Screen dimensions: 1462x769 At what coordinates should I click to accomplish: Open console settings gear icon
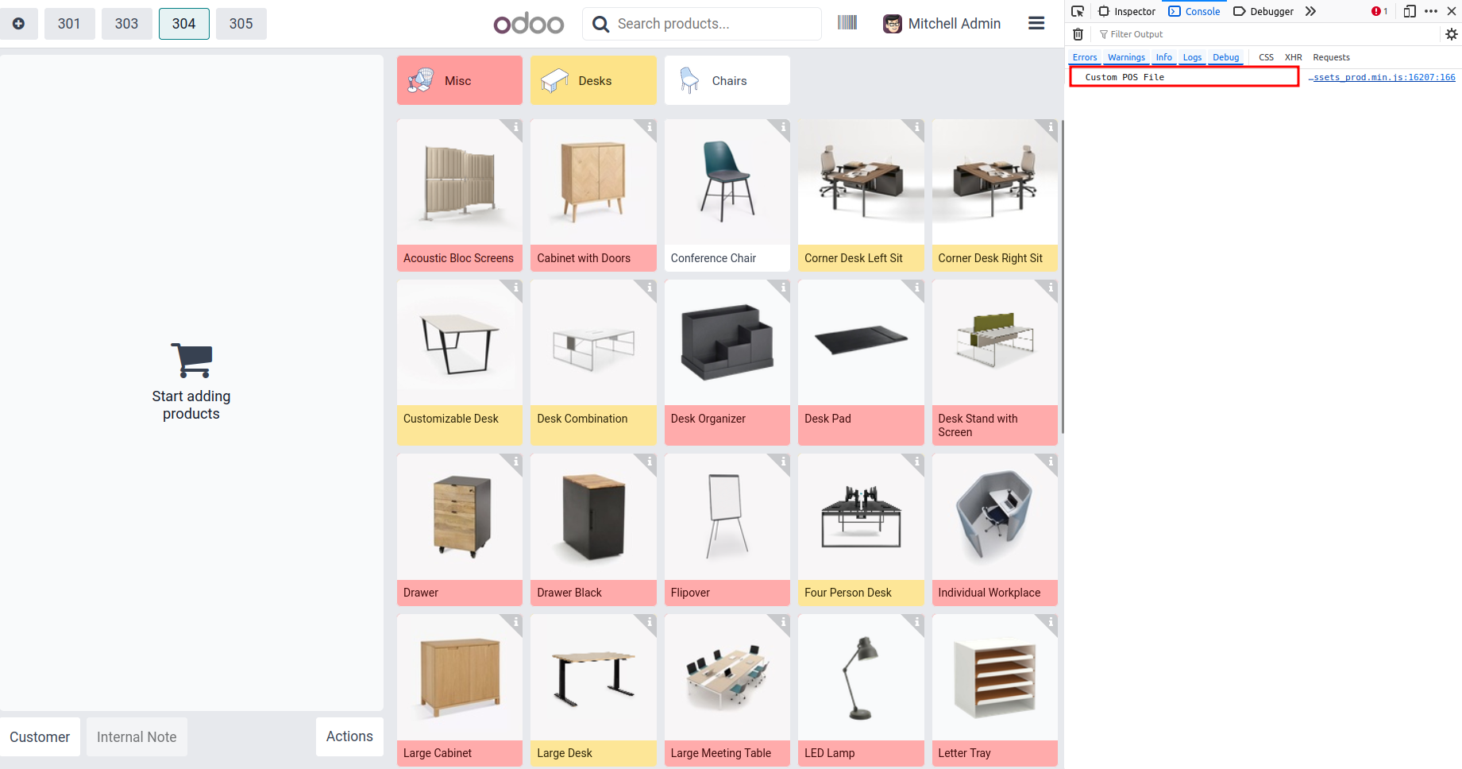(1452, 34)
